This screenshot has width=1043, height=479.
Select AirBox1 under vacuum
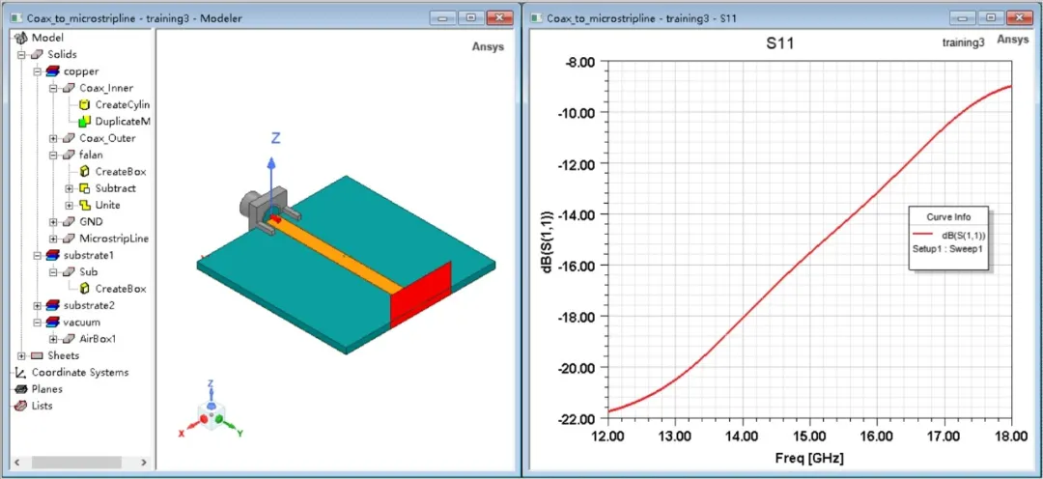tap(98, 339)
